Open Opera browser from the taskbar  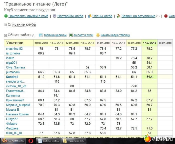31,141
